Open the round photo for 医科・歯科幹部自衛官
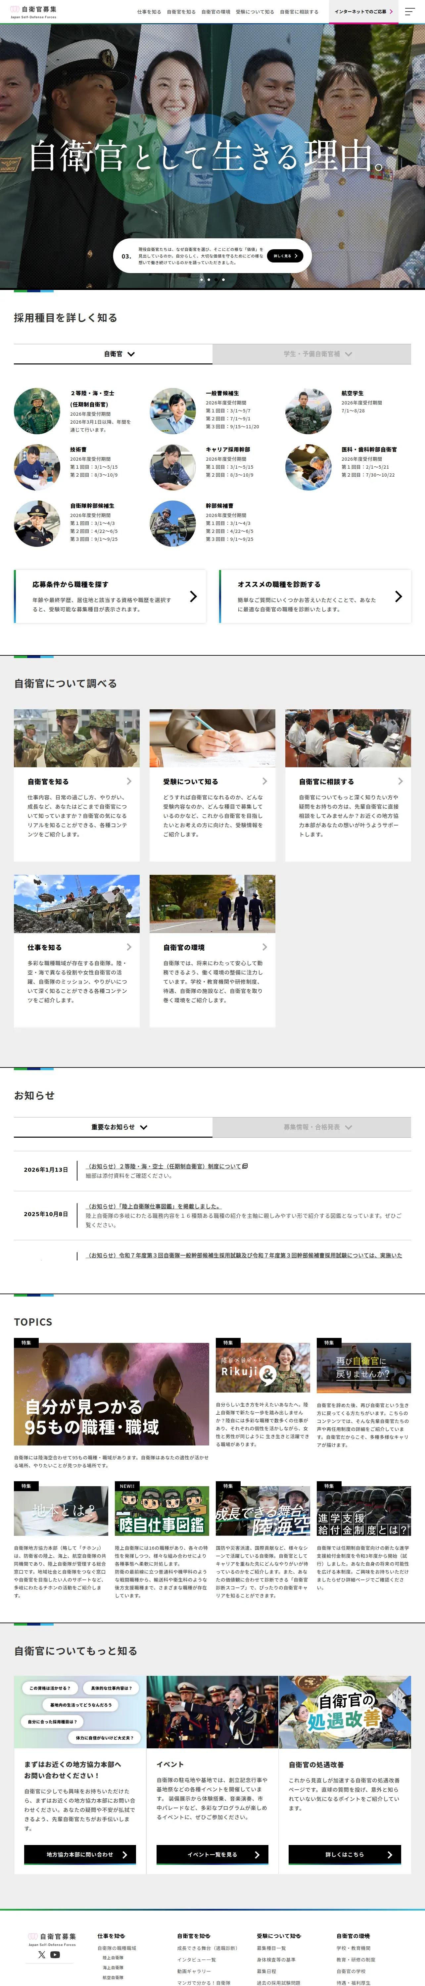This screenshot has height=1986, width=425. pos(308,467)
